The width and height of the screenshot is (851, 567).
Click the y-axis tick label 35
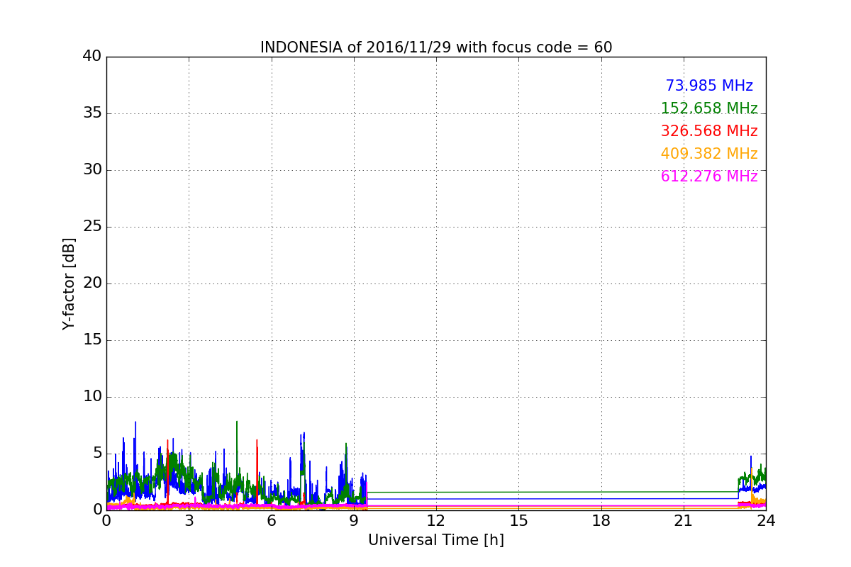(92, 113)
